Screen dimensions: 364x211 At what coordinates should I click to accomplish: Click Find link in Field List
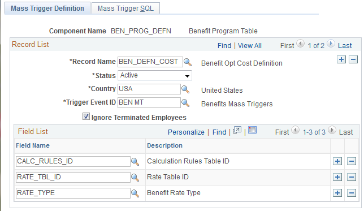(219, 132)
